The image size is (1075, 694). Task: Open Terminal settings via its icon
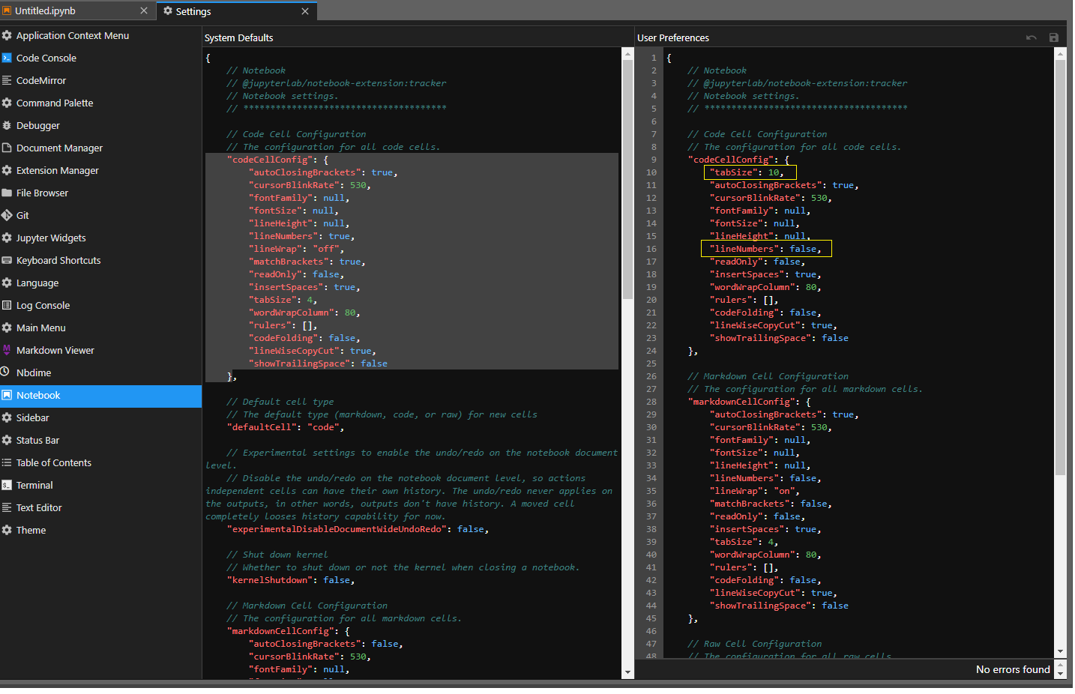pyautogui.click(x=7, y=485)
